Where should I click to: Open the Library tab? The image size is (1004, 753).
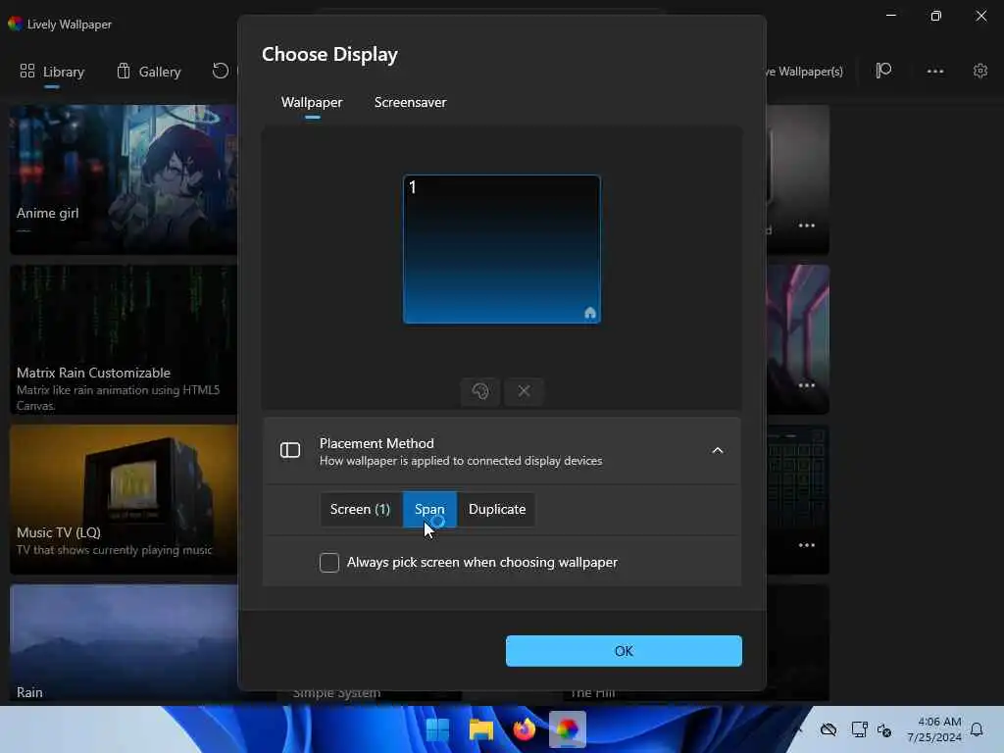click(52, 72)
